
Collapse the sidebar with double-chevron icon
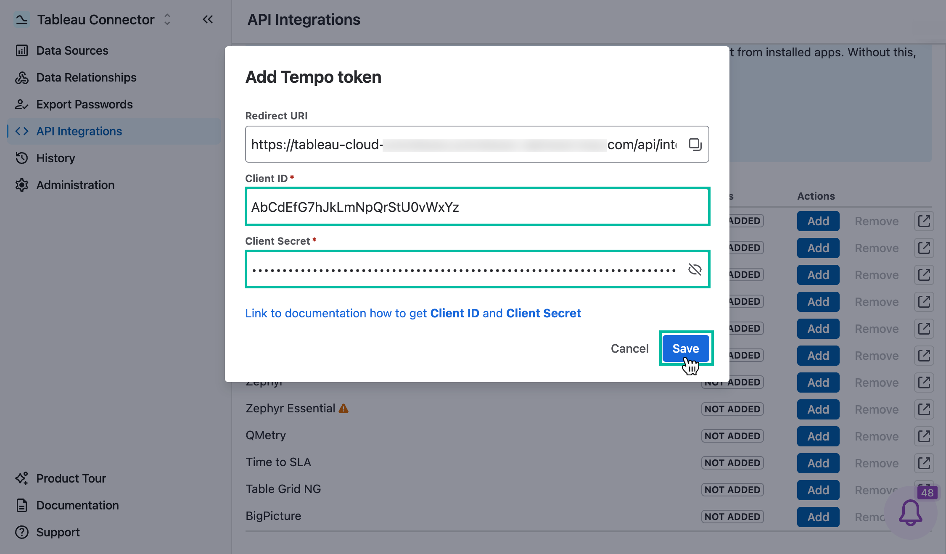(x=208, y=19)
